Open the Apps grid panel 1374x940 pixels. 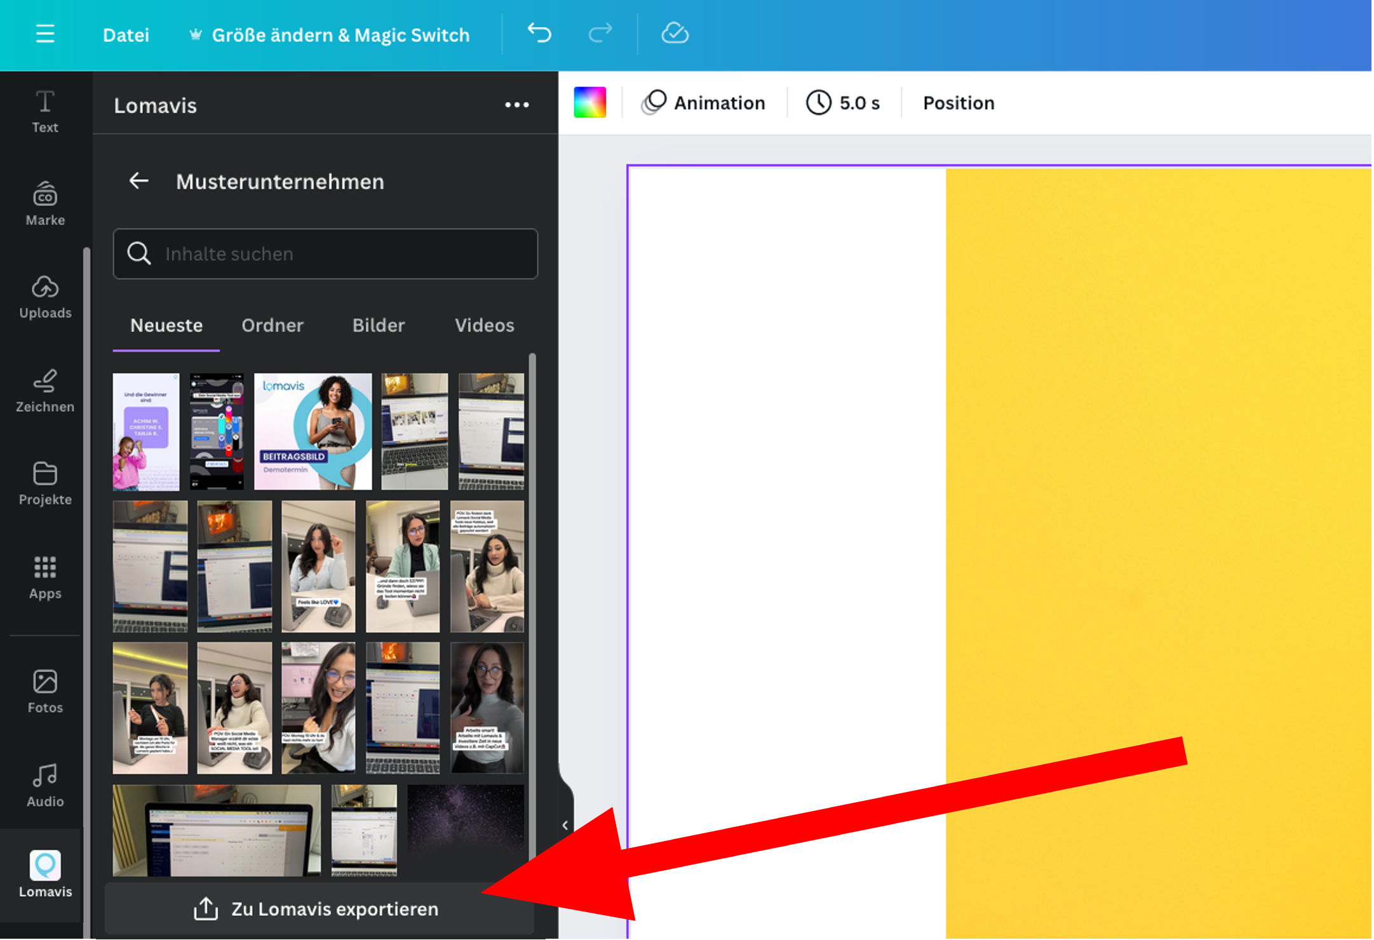45,577
